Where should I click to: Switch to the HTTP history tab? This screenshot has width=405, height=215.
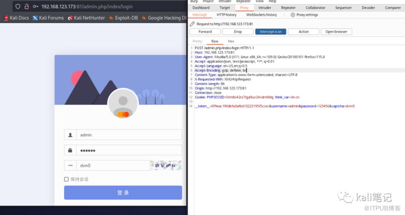click(x=226, y=15)
